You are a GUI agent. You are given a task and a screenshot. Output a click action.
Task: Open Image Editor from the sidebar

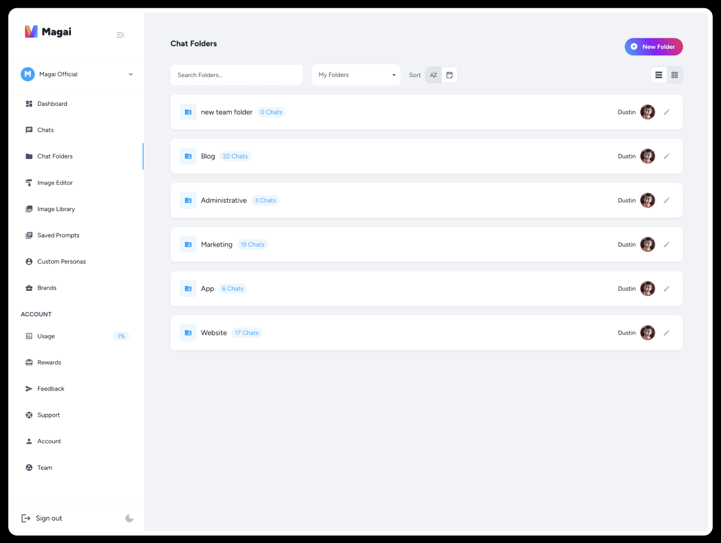(x=55, y=183)
